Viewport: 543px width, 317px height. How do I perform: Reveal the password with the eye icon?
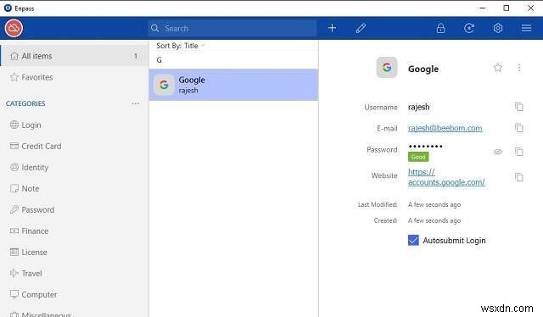point(498,152)
